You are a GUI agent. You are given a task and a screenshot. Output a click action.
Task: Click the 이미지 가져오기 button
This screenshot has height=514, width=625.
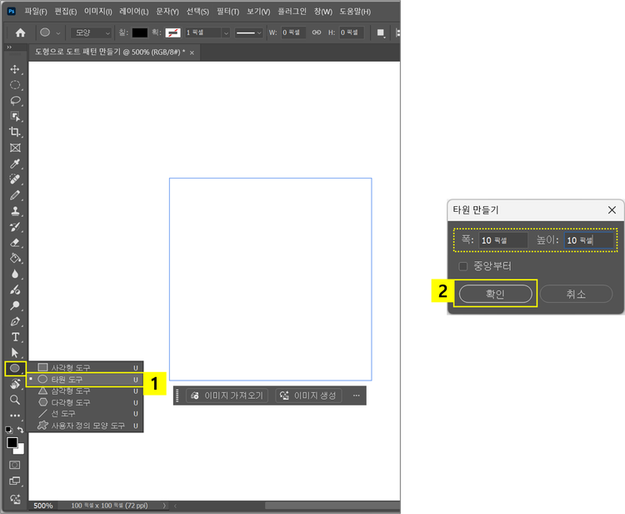tap(227, 396)
